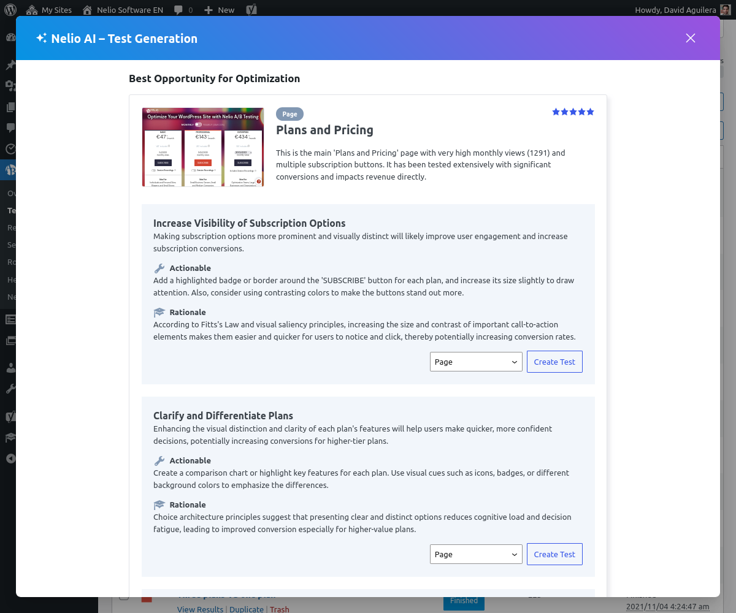Open Users from the sidebar person icon
736x613 pixels.
pyautogui.click(x=10, y=368)
